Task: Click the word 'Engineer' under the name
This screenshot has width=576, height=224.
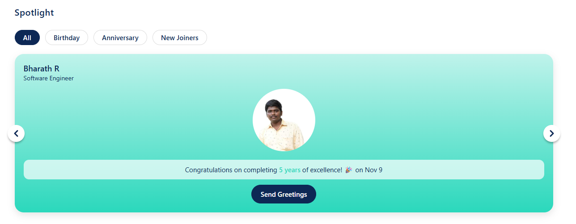Action: point(61,79)
